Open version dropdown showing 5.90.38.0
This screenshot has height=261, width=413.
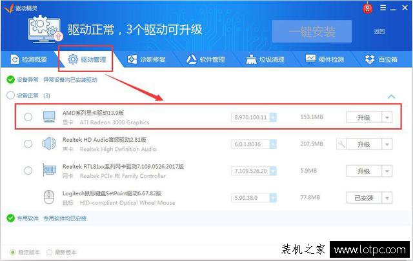click(x=273, y=197)
